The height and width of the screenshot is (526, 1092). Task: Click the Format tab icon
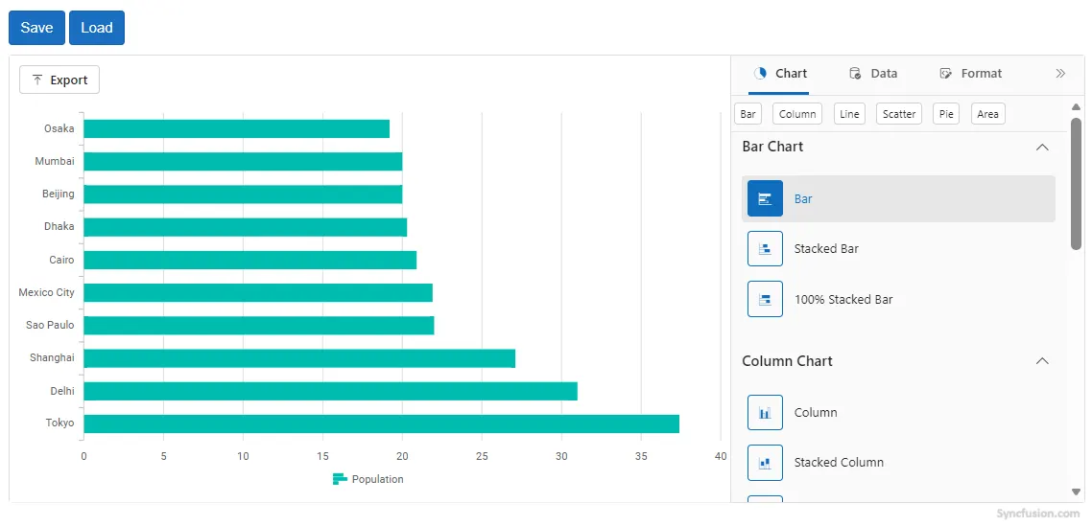(945, 73)
